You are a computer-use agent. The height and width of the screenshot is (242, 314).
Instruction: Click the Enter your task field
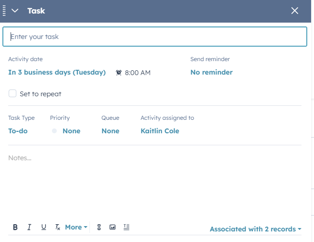154,37
